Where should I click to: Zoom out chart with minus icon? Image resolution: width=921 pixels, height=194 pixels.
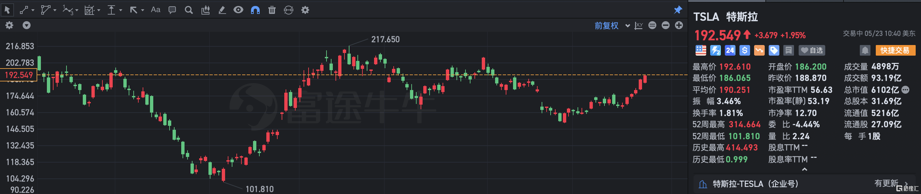[x=665, y=25]
